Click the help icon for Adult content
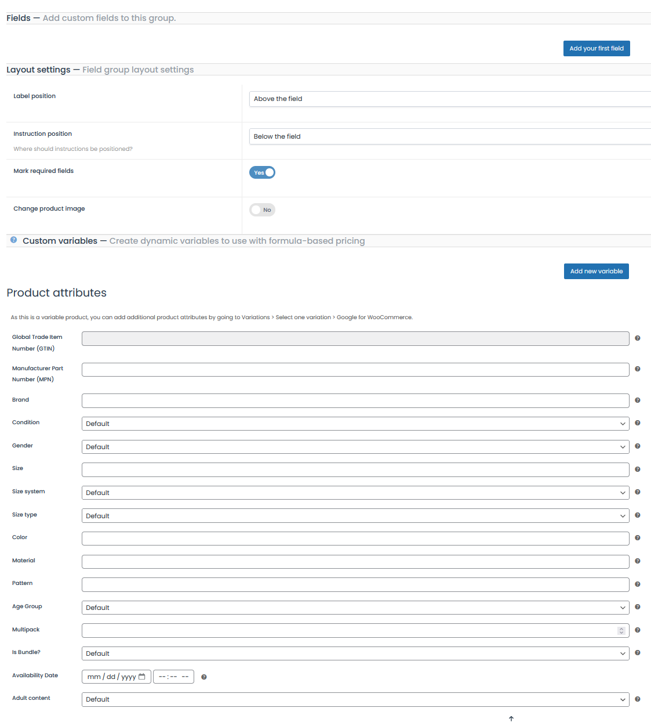 638,699
